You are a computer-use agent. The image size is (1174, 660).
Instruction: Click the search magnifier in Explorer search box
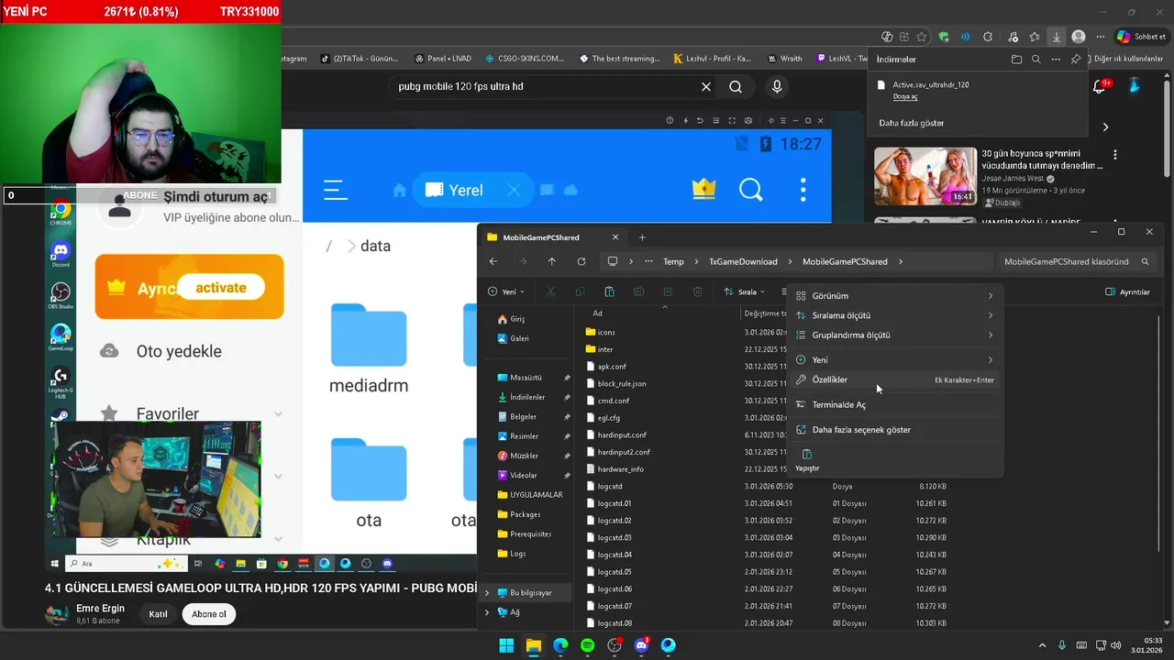(x=1145, y=261)
